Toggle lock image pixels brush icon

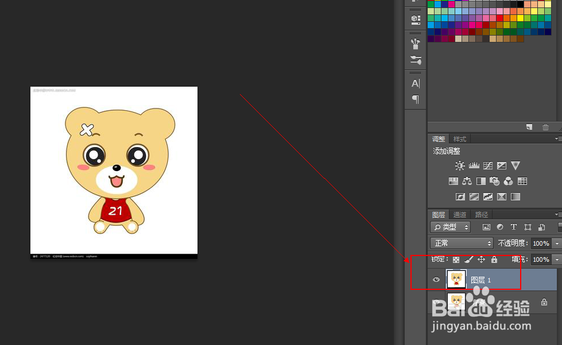point(469,259)
